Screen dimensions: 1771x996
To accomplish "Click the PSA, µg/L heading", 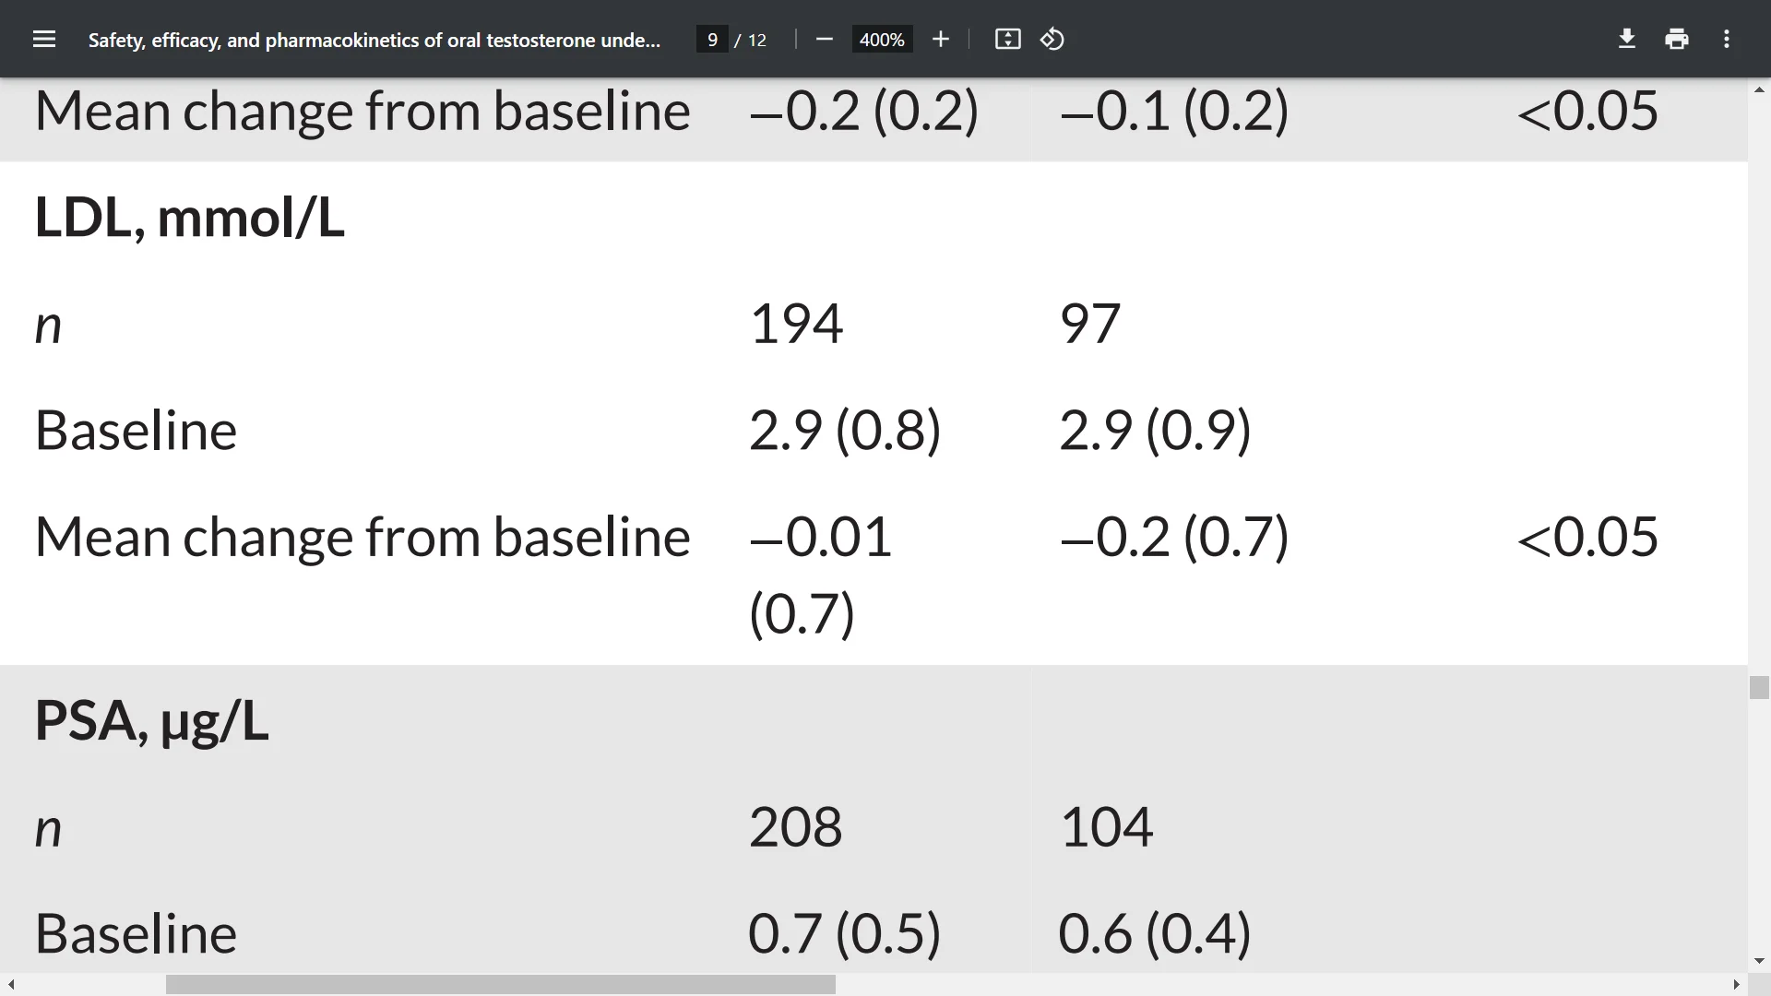I will [x=151, y=721].
